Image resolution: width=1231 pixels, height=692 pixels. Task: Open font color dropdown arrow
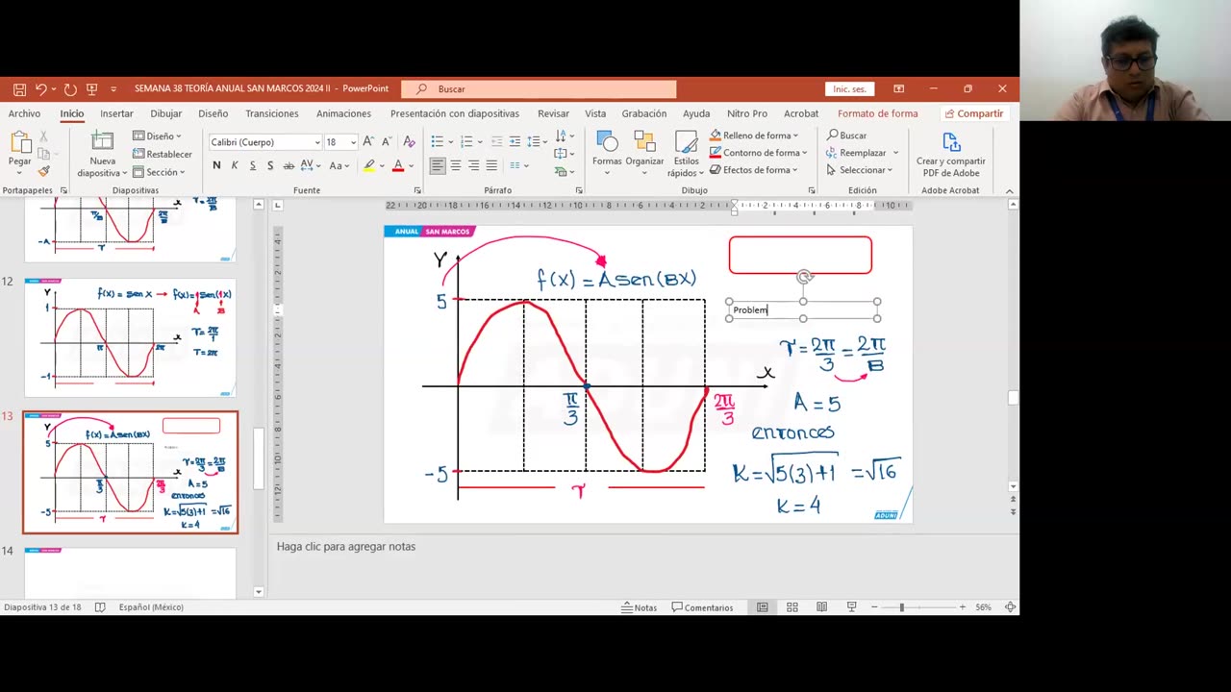(412, 165)
